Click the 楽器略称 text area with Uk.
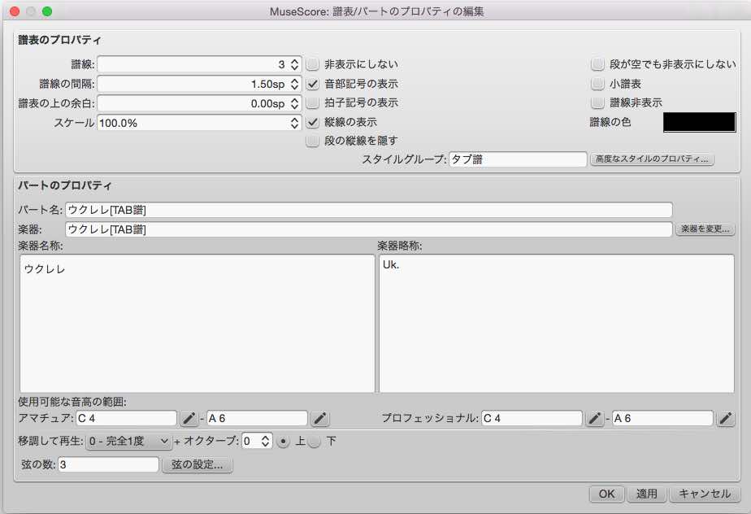Image resolution: width=751 pixels, height=514 pixels. tap(556, 323)
